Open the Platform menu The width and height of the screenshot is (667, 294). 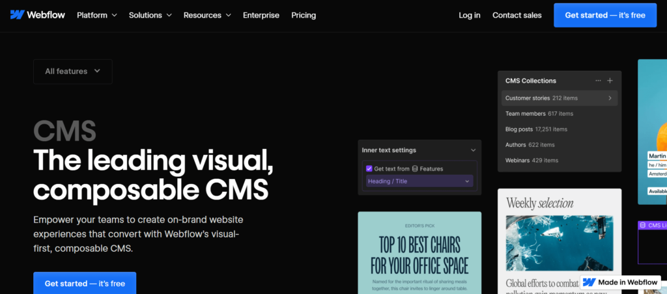click(97, 16)
